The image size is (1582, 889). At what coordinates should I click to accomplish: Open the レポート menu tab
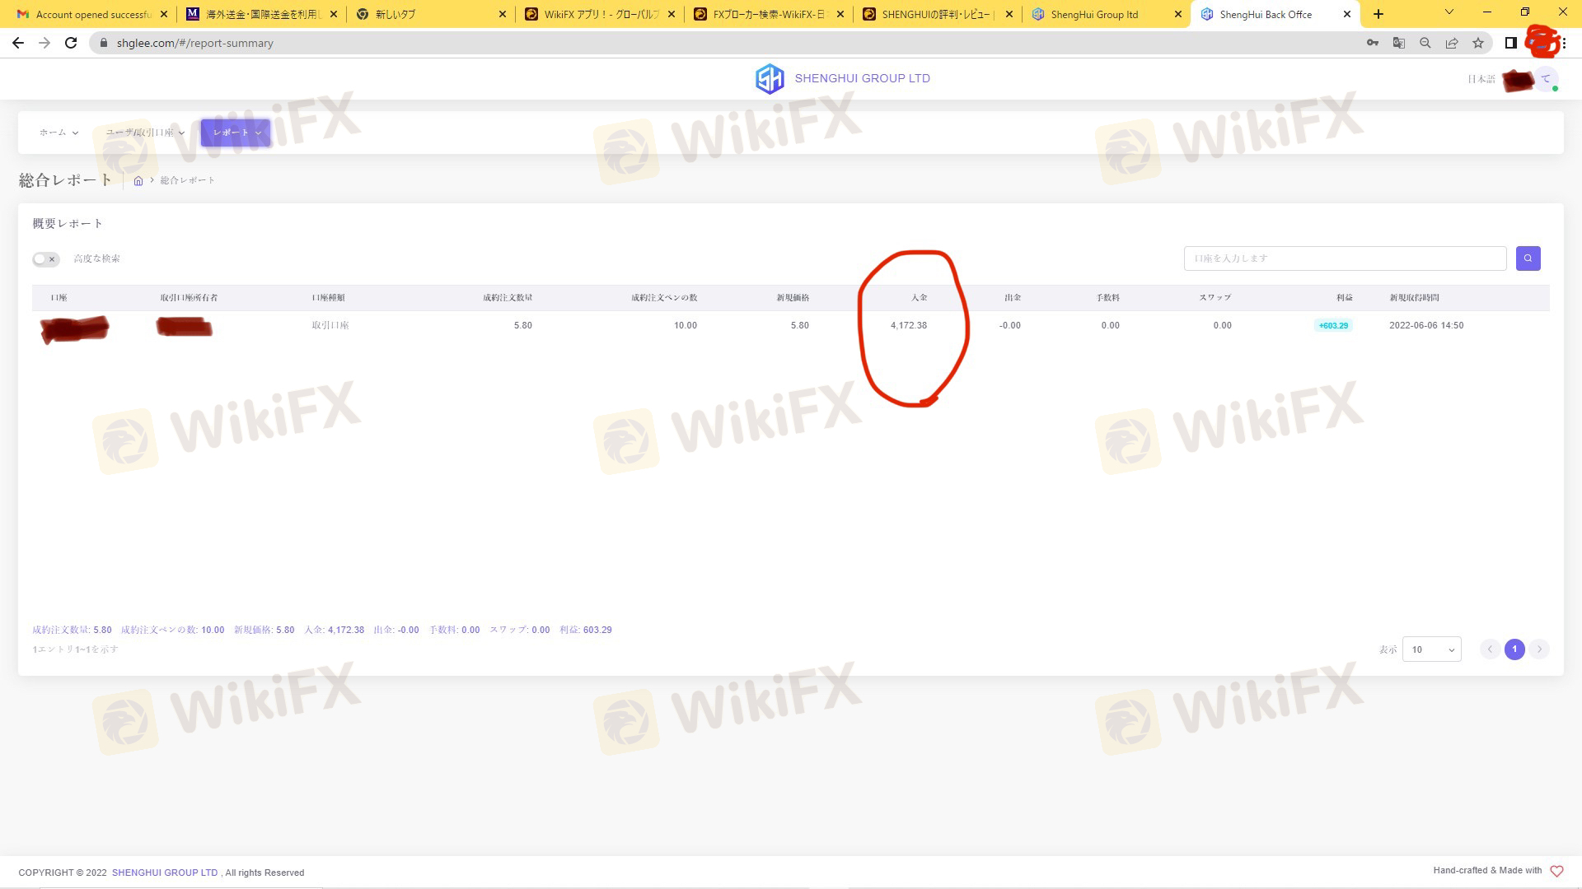tap(236, 133)
